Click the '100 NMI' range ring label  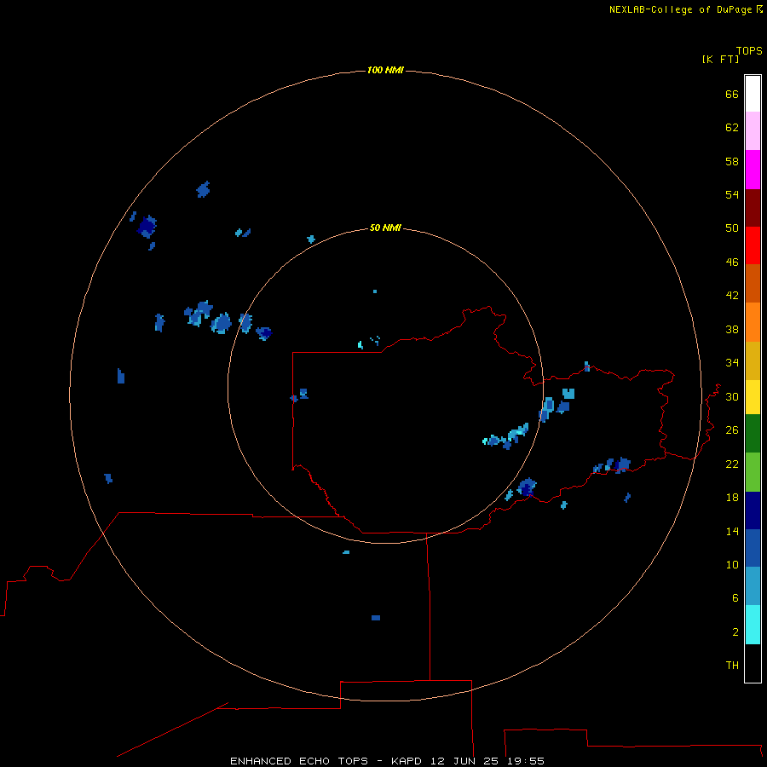coord(385,70)
